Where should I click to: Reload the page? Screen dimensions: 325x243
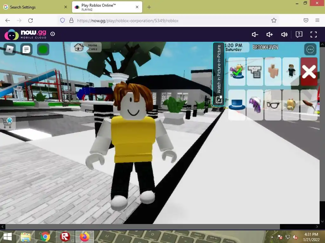[30, 21]
